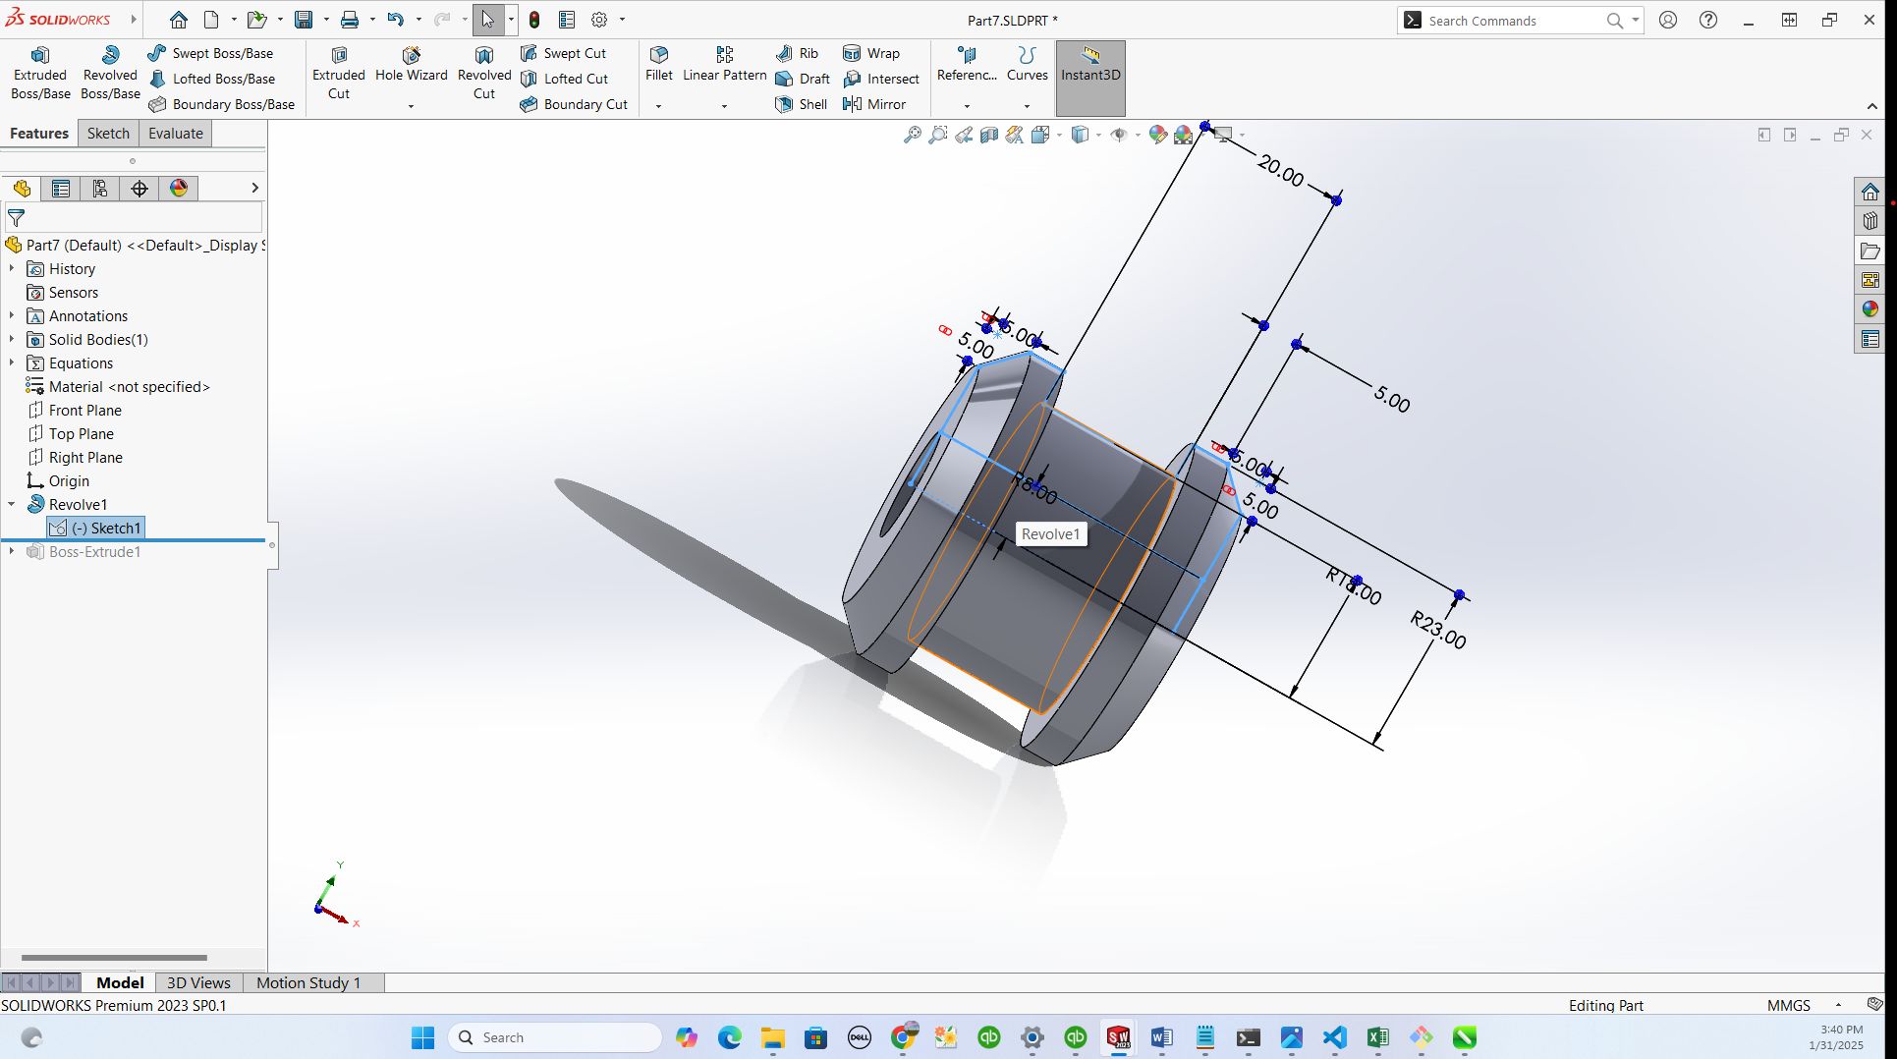Click the Shell feature tool

point(802,104)
